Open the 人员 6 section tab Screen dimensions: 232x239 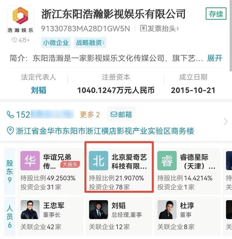(10, 216)
